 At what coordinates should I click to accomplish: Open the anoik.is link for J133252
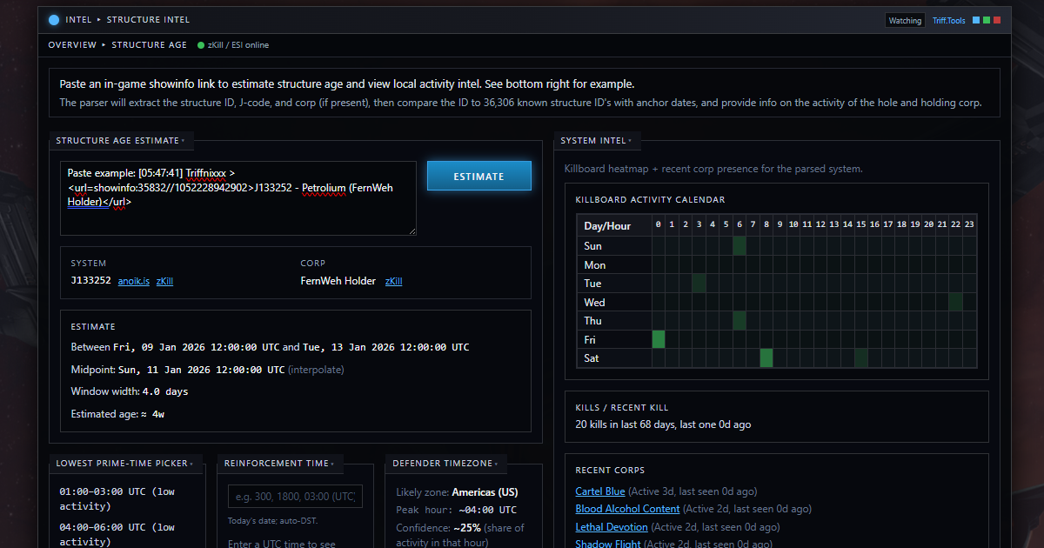coord(134,281)
